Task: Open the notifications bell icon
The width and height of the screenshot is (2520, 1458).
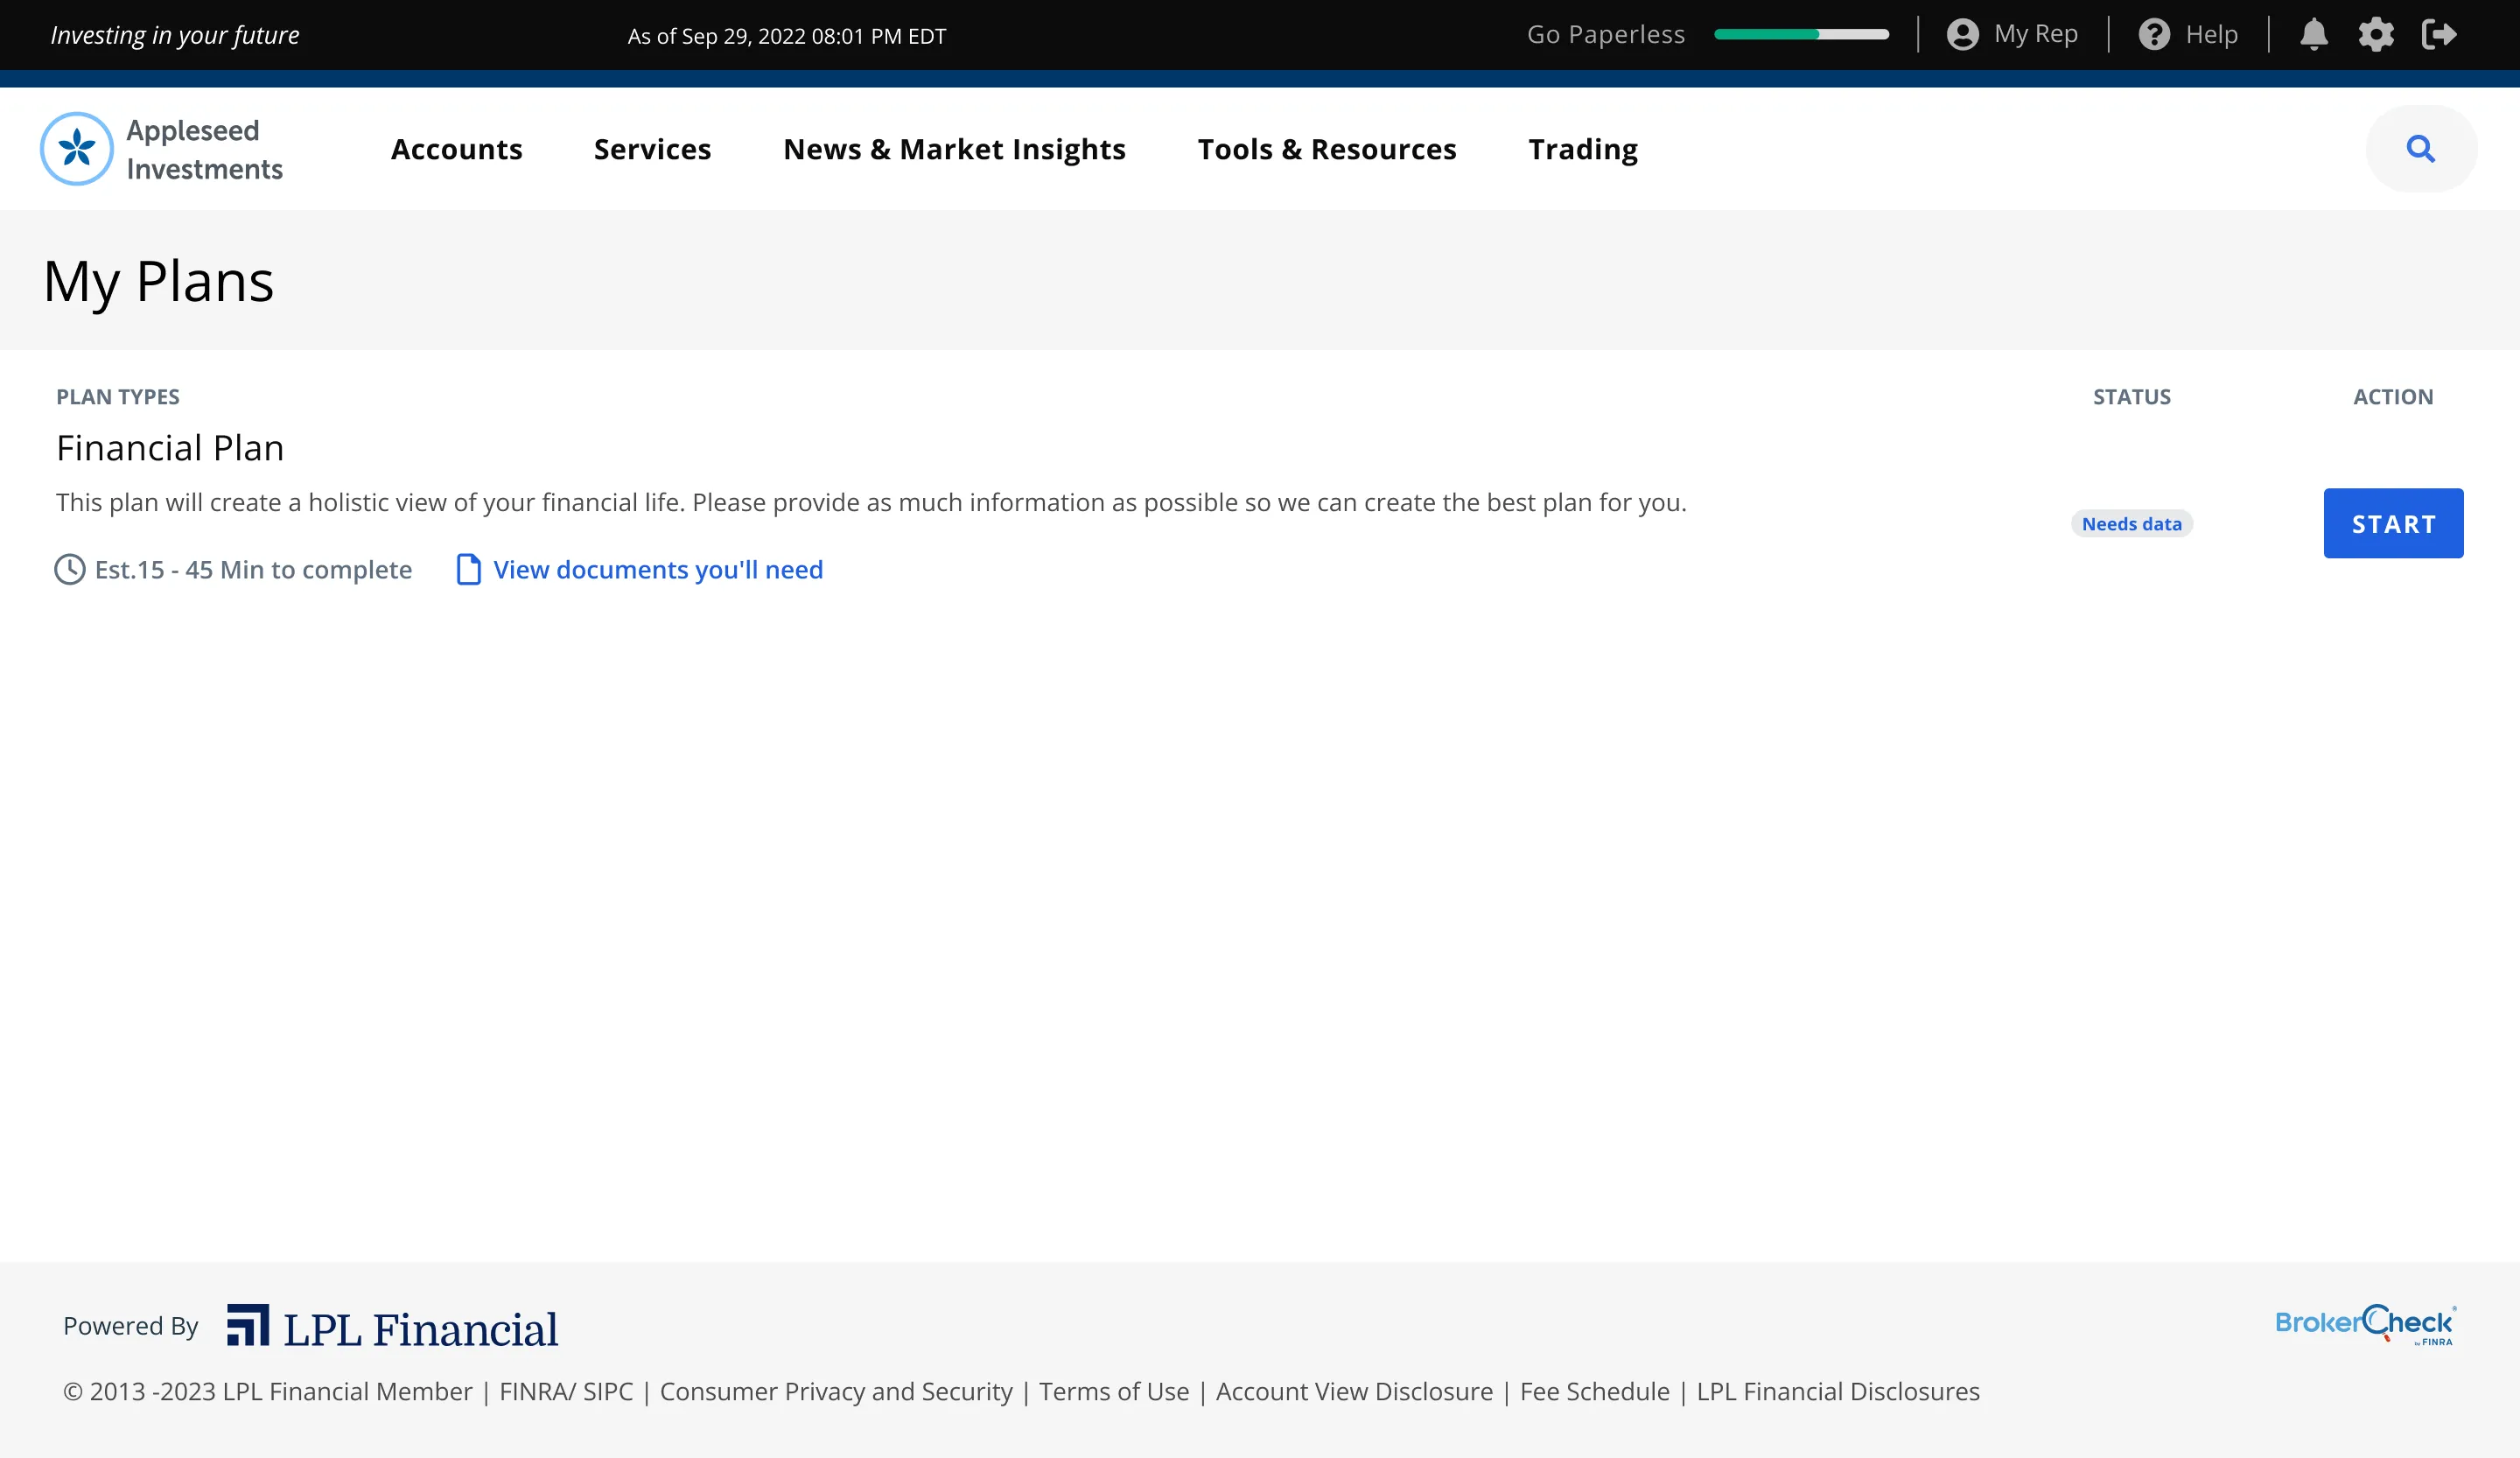Action: point(2313,35)
